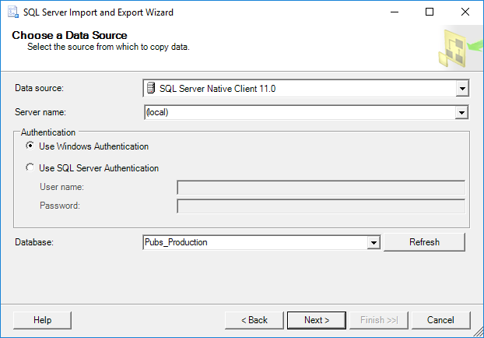This screenshot has height=338, width=484.
Task: Go back with the < Back button
Action: (x=254, y=320)
